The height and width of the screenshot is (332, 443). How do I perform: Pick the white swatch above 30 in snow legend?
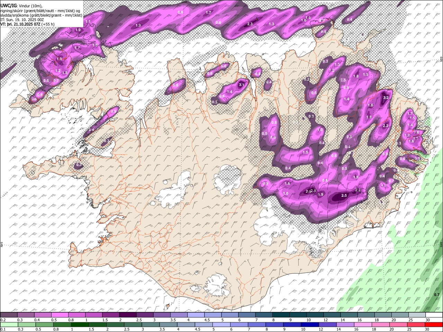pos(434,315)
